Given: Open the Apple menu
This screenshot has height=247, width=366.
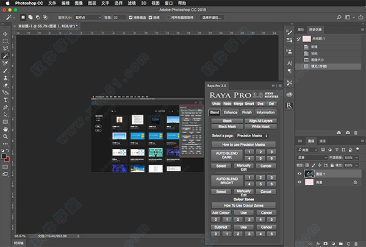Looking at the screenshot, I should [x=8, y=3].
